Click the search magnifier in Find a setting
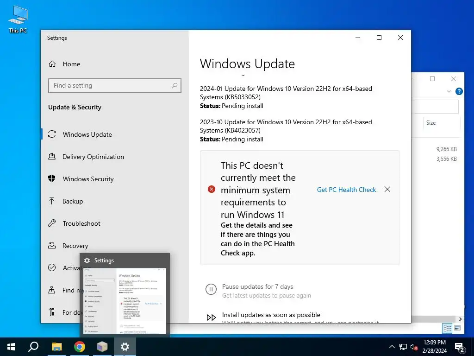474x356 pixels. click(175, 86)
